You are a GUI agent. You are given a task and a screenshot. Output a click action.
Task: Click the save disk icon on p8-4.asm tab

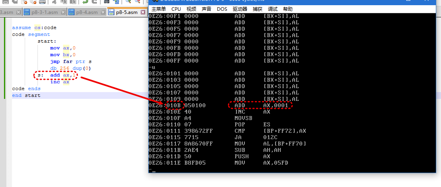click(x=71, y=12)
